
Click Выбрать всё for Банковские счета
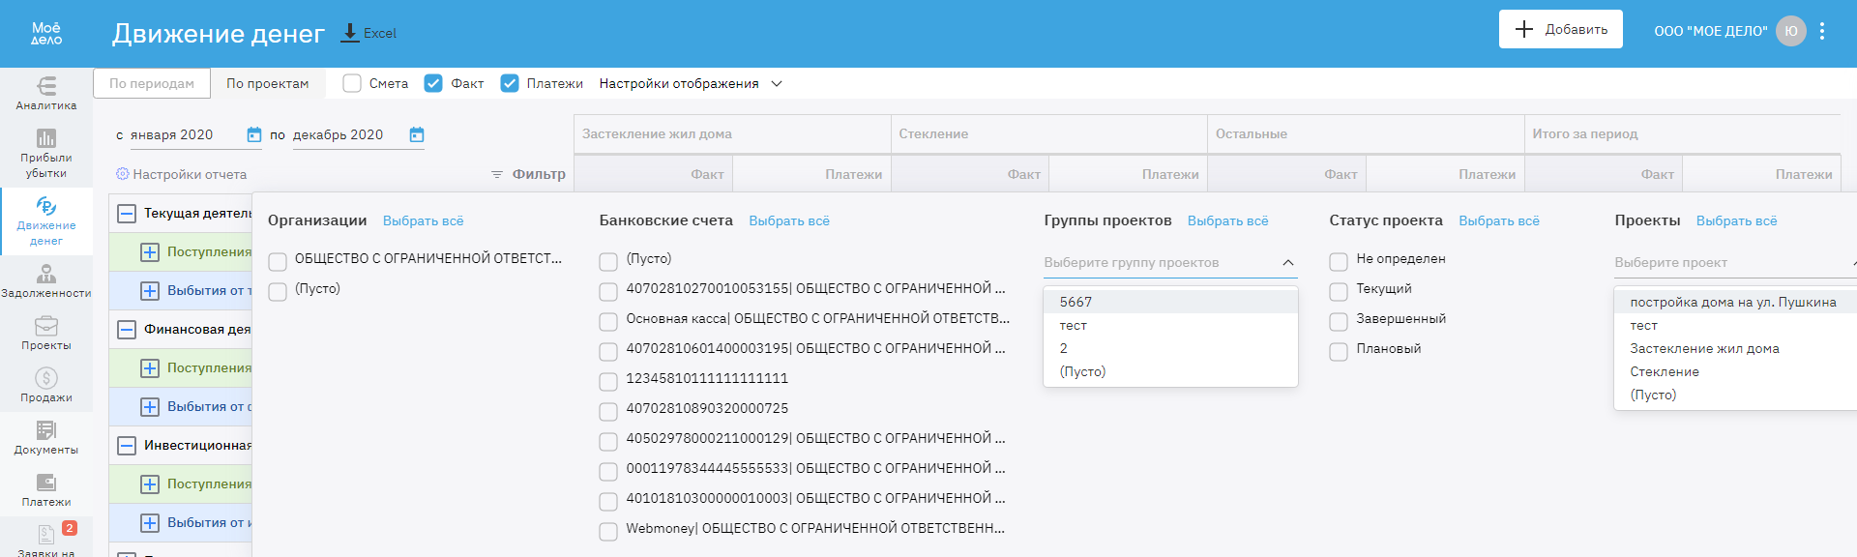tap(789, 221)
